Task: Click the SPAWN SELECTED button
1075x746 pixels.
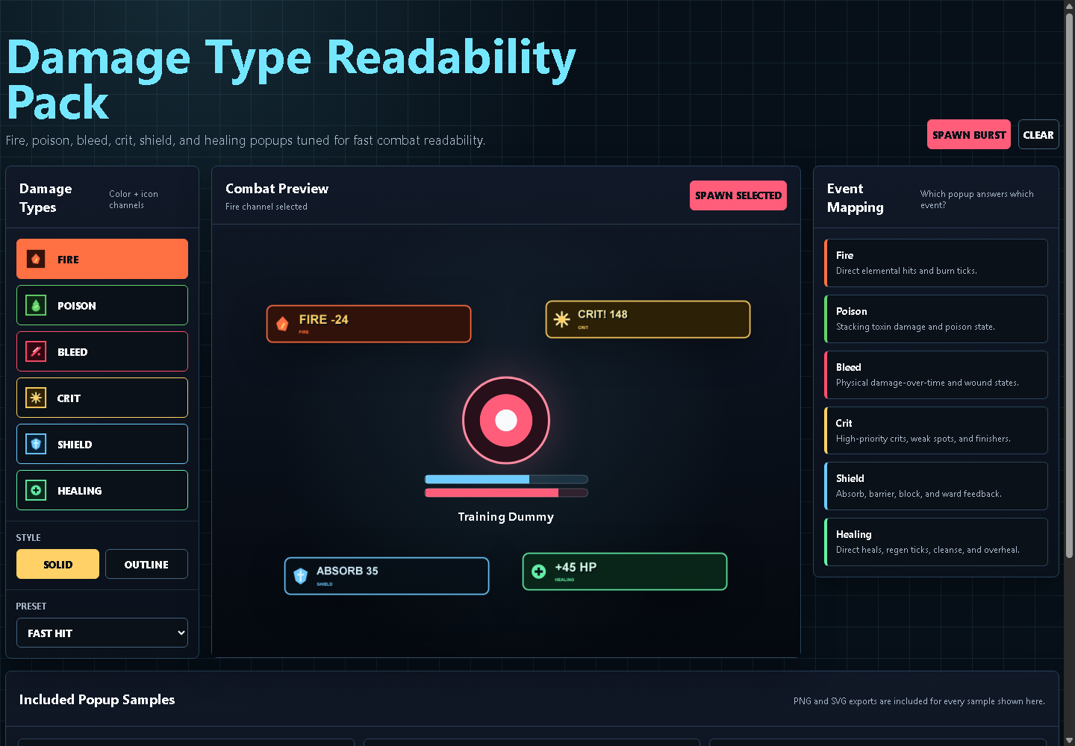Action: (738, 195)
